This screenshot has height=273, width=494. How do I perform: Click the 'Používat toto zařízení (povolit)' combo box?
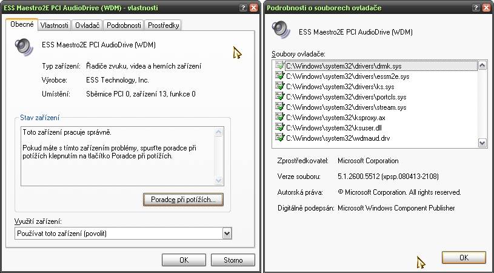point(123,234)
